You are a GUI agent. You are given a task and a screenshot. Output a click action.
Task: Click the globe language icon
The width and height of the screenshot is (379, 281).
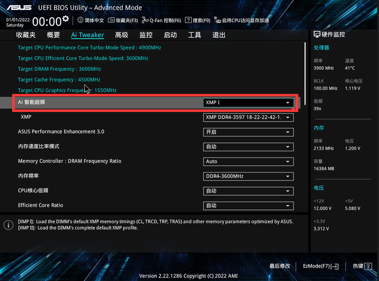coord(80,20)
